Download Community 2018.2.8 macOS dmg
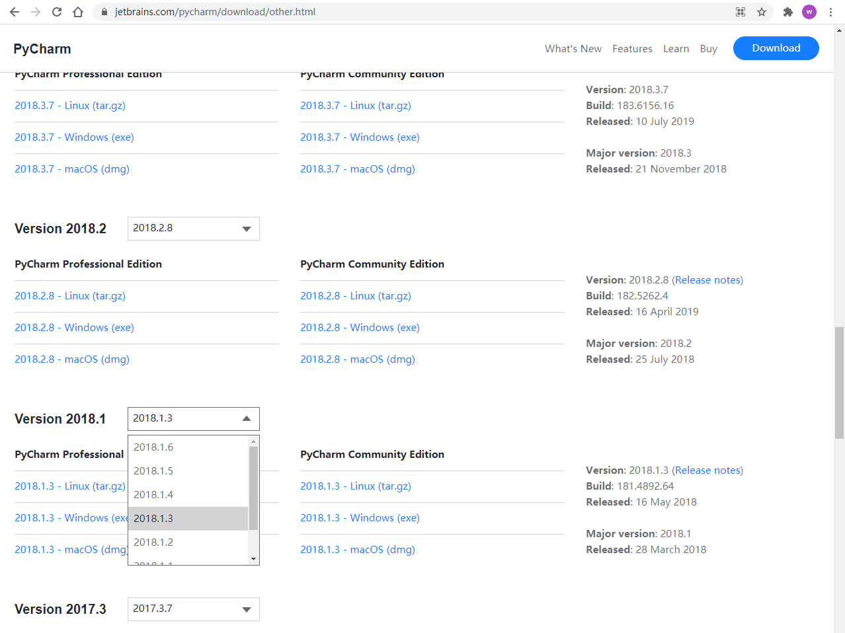The height and width of the screenshot is (633, 845). point(358,359)
